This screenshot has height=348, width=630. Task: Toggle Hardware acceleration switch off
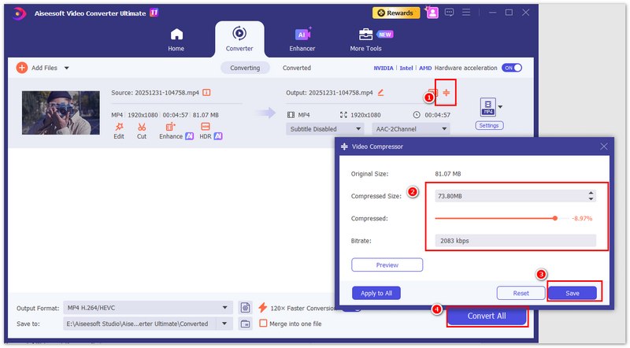tap(513, 68)
